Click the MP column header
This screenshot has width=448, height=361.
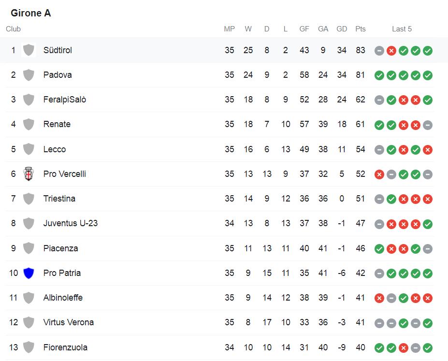(230, 29)
